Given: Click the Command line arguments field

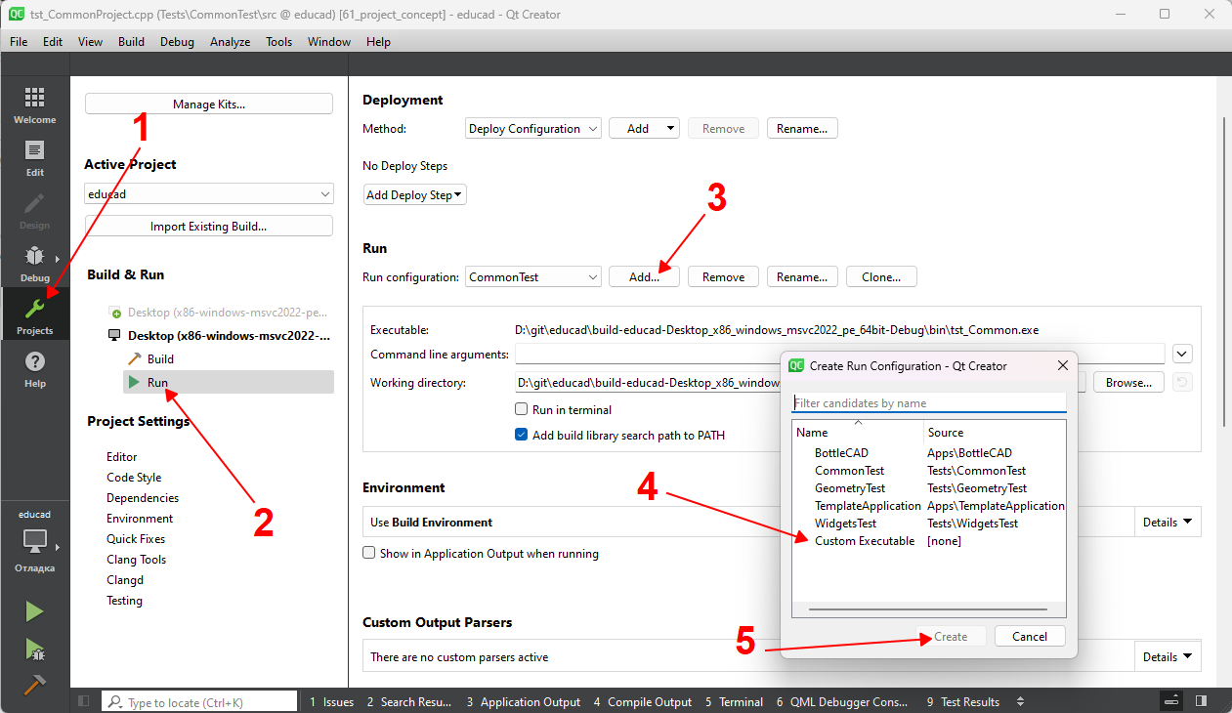Looking at the screenshot, I should 840,354.
